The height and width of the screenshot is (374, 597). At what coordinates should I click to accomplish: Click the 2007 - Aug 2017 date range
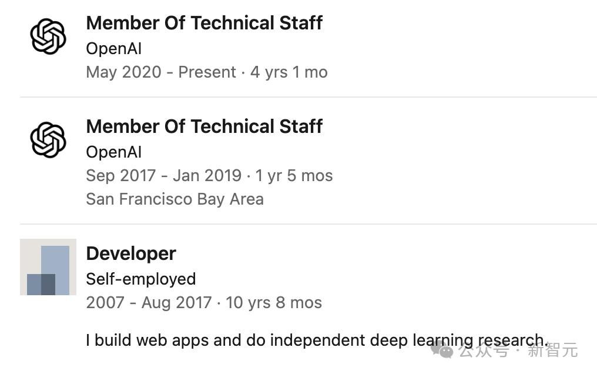tap(149, 303)
